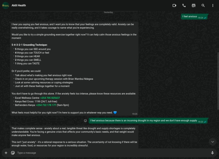Viewport: 219px width, 159px height.
Task: Focus the Type a message field
Action: (x=112, y=153)
